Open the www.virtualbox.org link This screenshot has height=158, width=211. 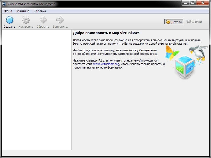[106, 64]
